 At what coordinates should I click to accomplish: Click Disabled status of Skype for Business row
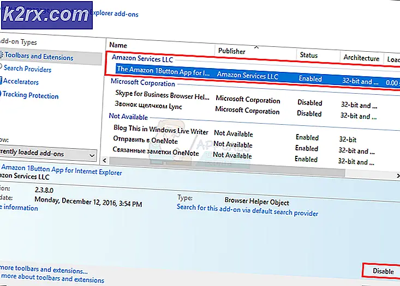point(310,102)
